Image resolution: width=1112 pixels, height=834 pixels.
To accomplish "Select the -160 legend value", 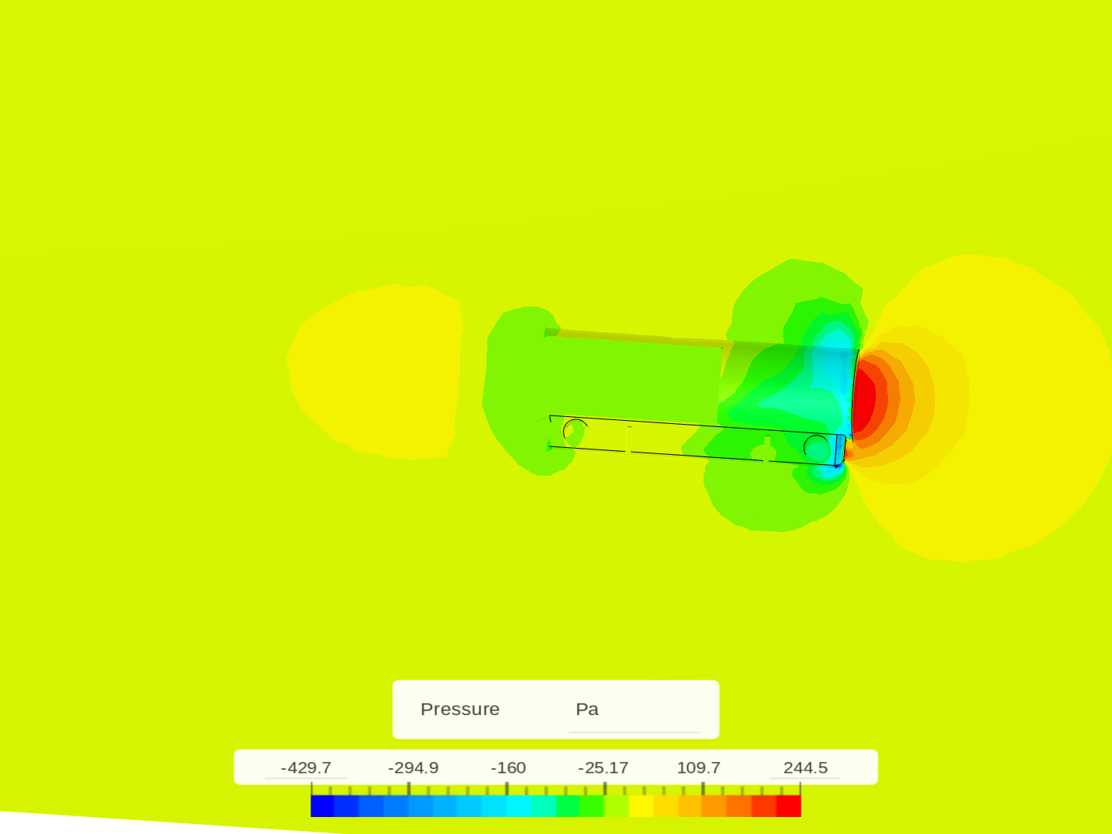I will tap(508, 768).
